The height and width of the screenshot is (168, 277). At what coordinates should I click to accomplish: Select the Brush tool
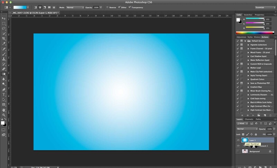coord(3,54)
